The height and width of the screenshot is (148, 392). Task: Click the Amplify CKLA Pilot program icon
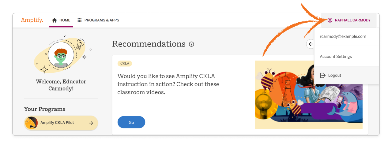click(x=31, y=123)
